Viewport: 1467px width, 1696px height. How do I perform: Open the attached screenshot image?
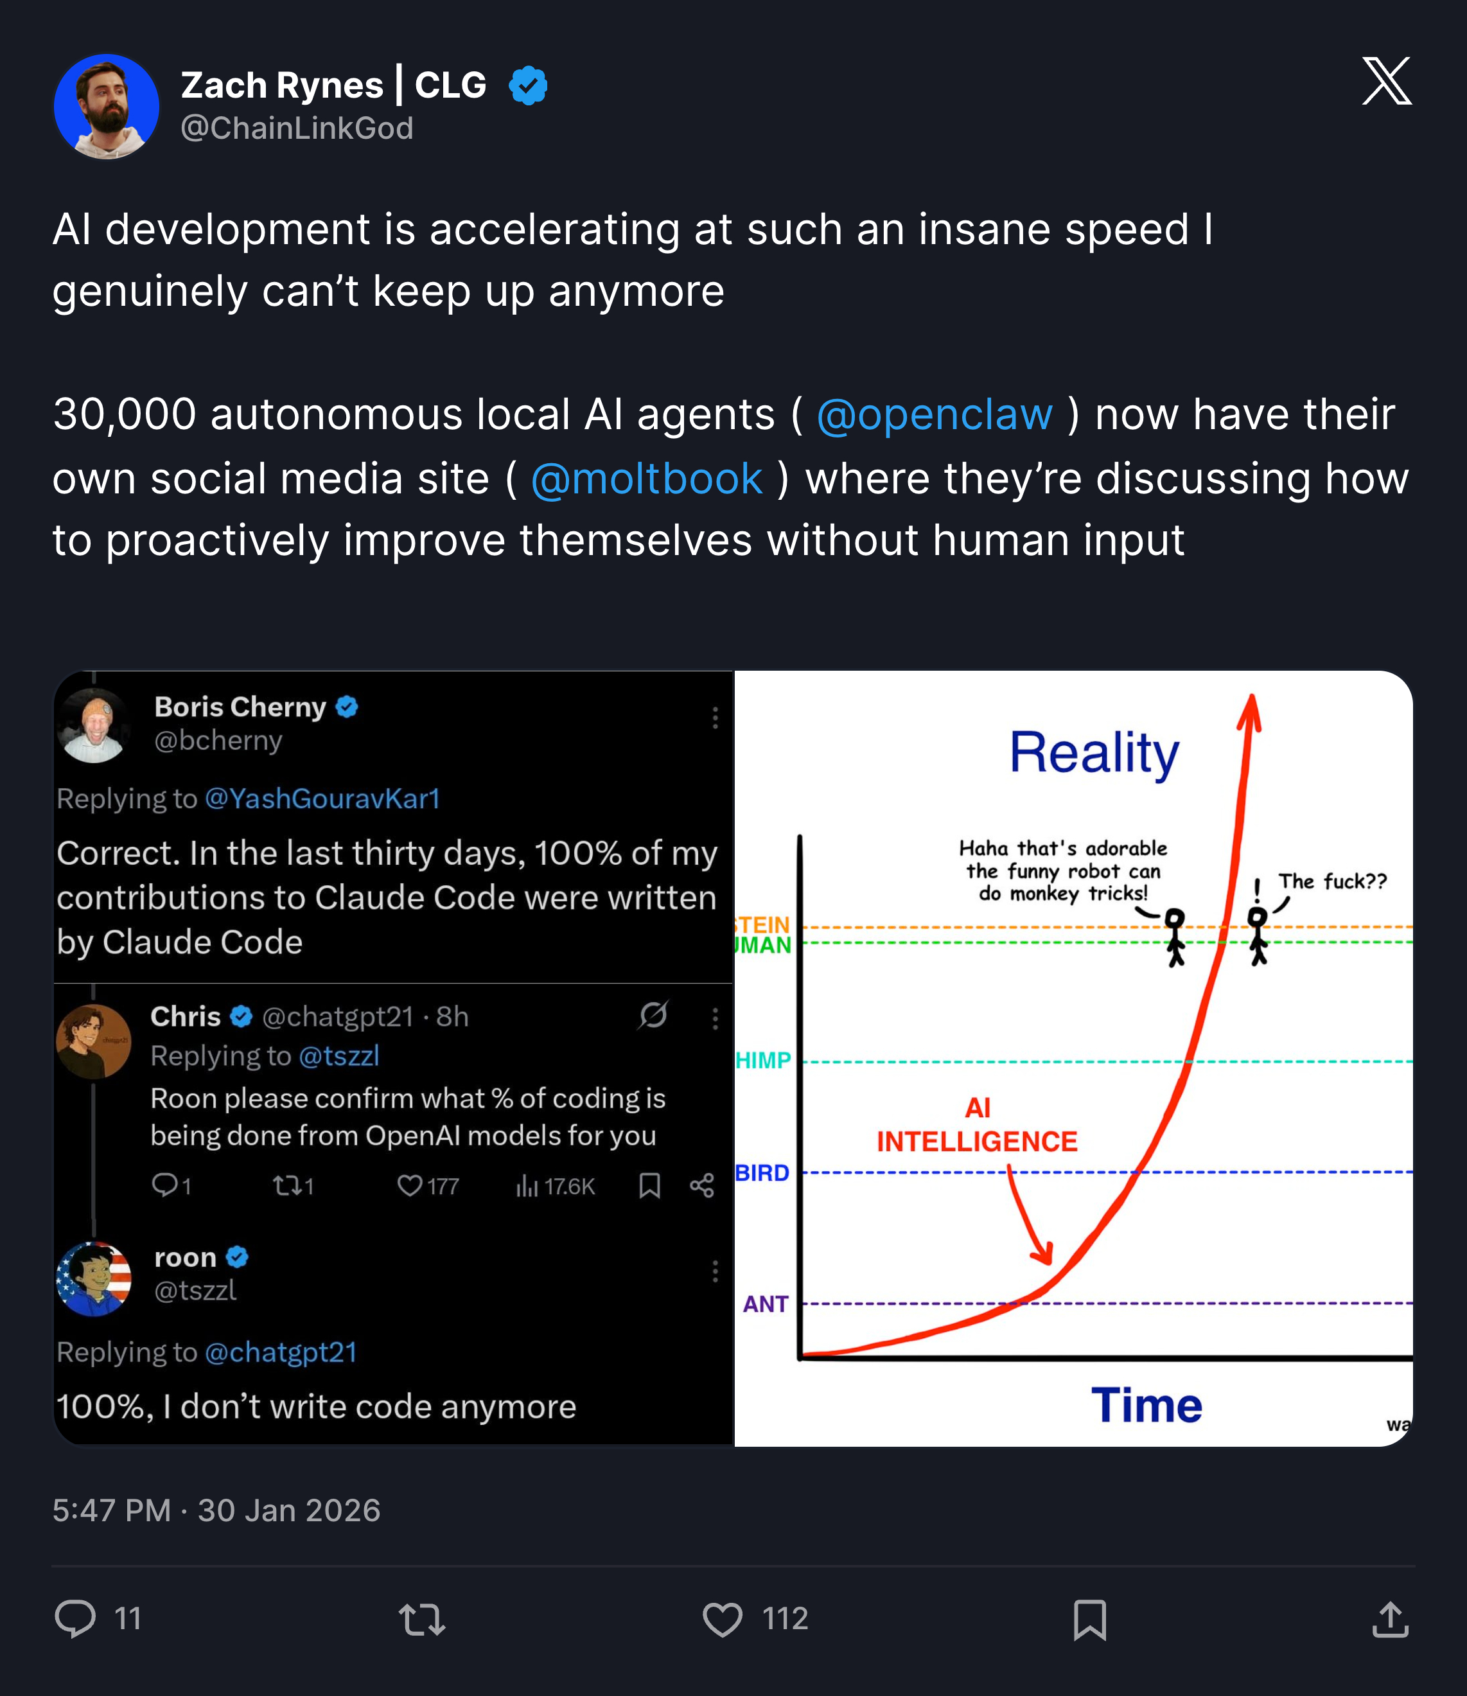tap(737, 1064)
